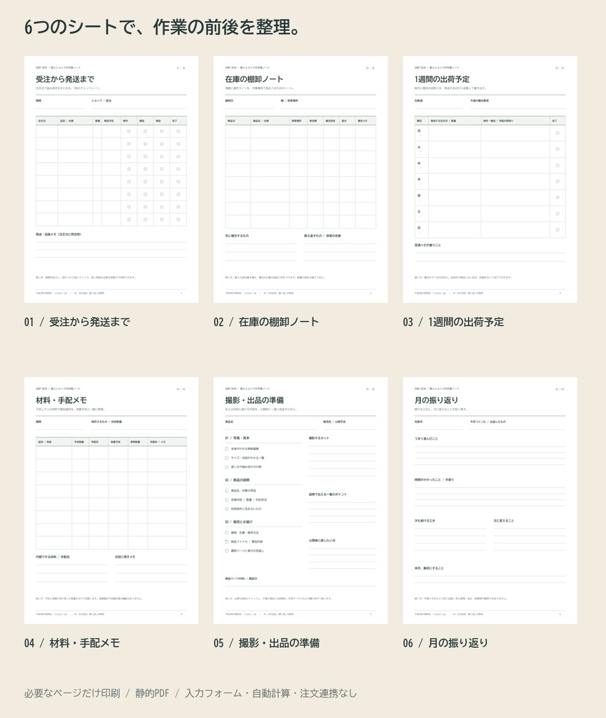The width and height of the screenshot is (606, 718).
Task: Click section "03 / 販売とお届け" in sheet 05
Action: click(x=238, y=522)
